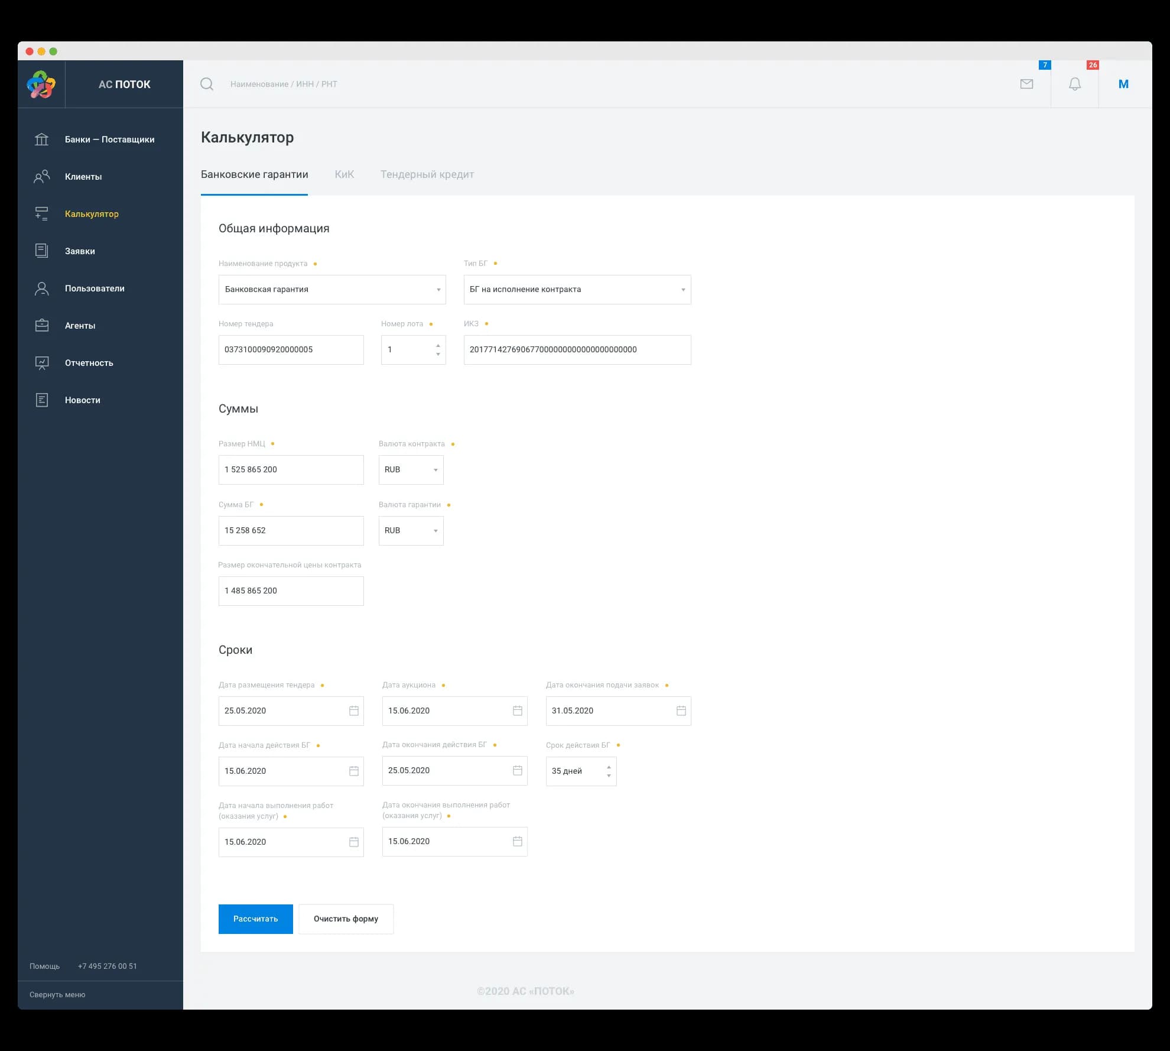Click the Клиенты people icon in sidebar
1170x1051 pixels.
coord(41,177)
